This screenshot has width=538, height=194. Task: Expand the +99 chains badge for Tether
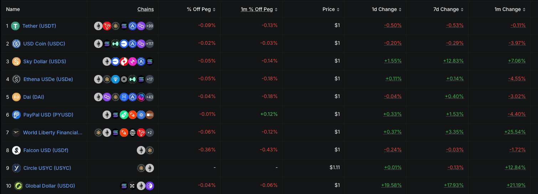(150, 26)
